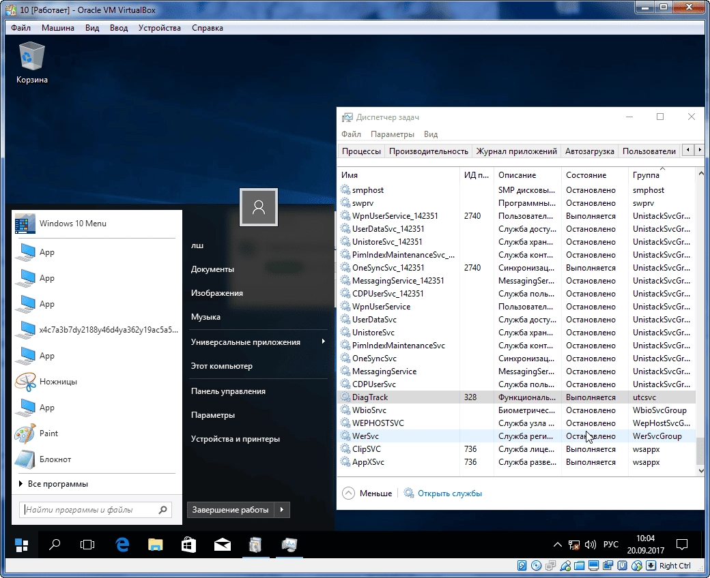
Task: Click services list scrollbar down arrow
Action: point(701,471)
